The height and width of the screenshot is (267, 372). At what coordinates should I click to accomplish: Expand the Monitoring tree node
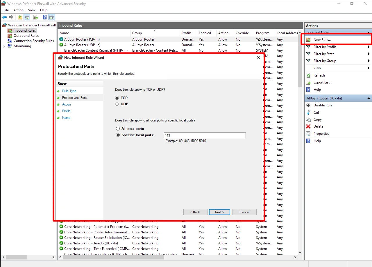coord(4,46)
